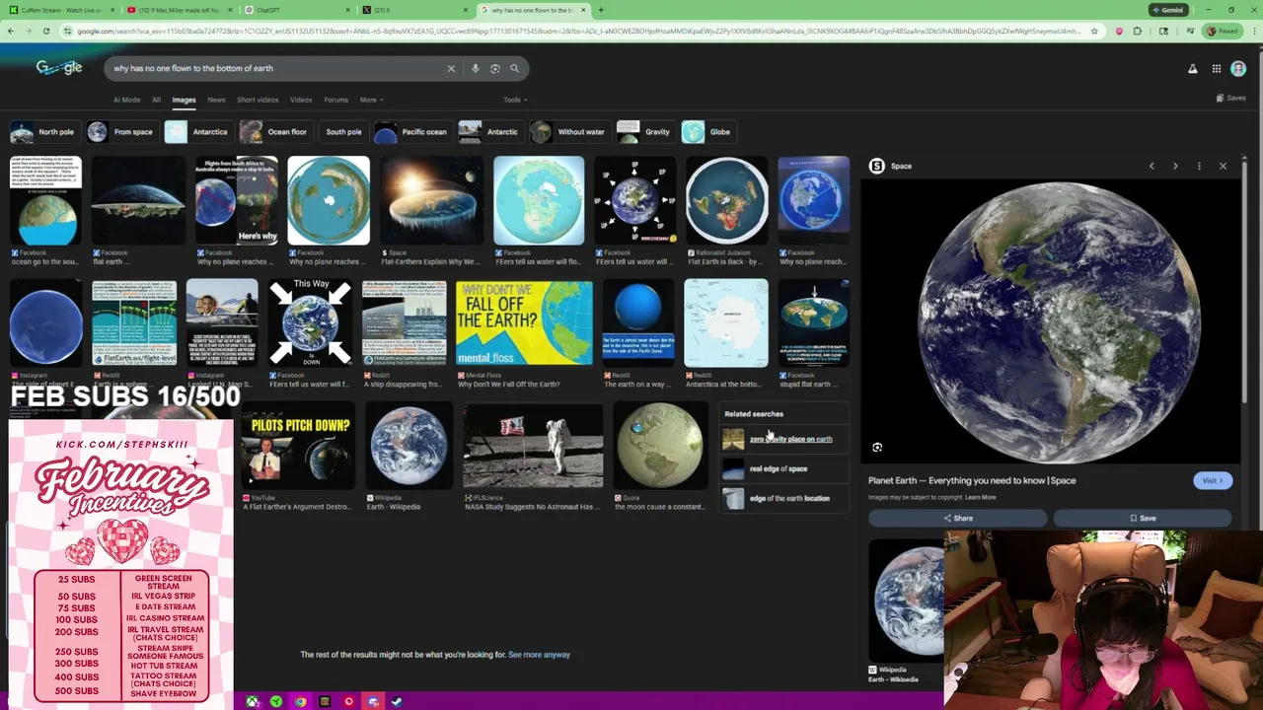The width and height of the screenshot is (1263, 710).
Task: Expand the More search categories dropdown
Action: click(371, 100)
